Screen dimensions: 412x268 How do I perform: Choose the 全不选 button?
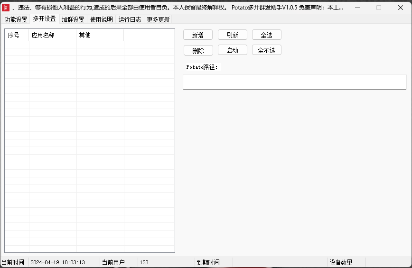pyautogui.click(x=266, y=50)
